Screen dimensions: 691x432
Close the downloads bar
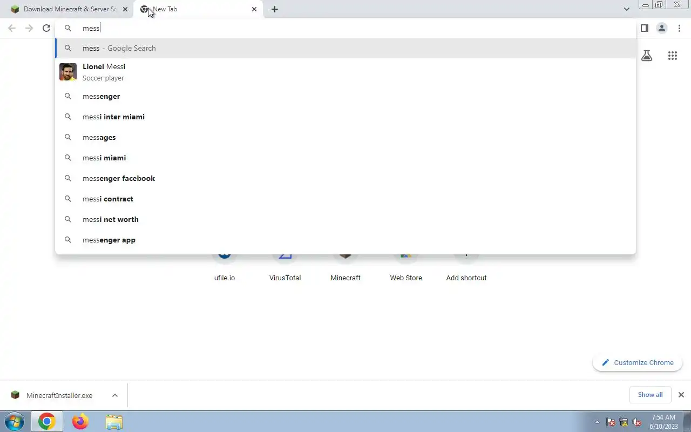pyautogui.click(x=681, y=395)
